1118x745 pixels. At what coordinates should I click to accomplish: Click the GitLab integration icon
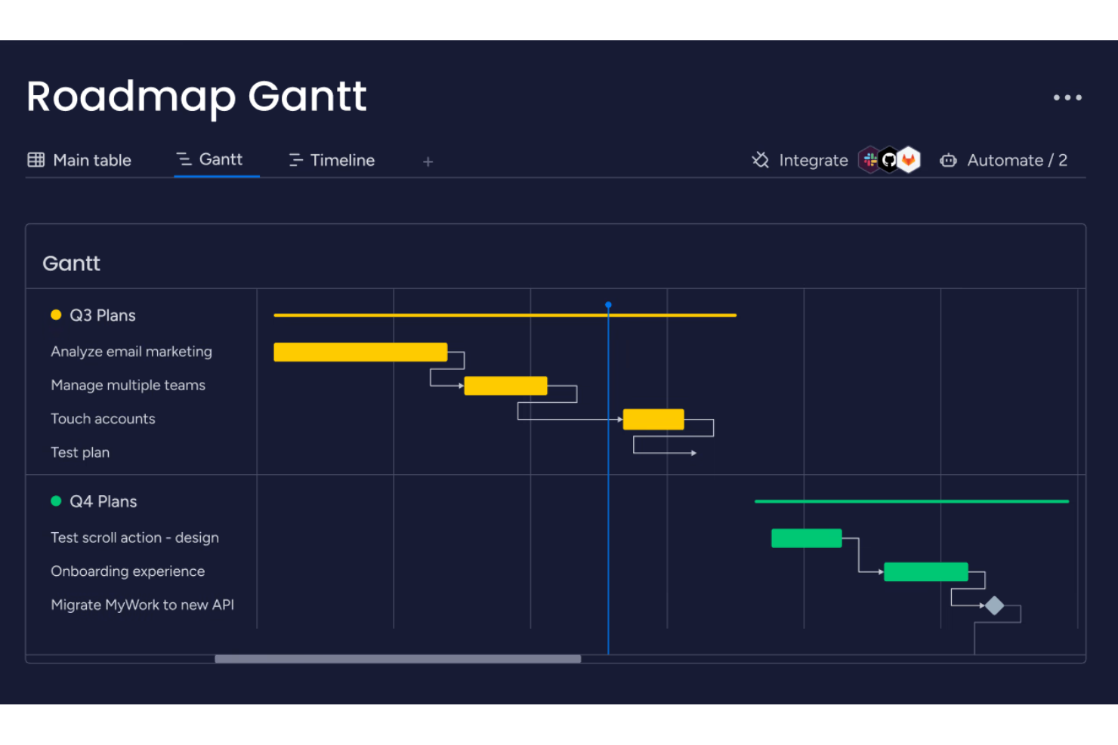coord(909,159)
